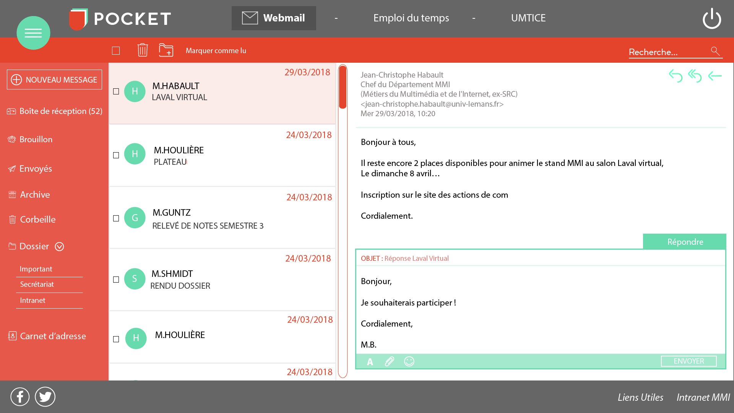The height and width of the screenshot is (413, 734).
Task: Click the search magnifier icon
Action: pos(715,51)
